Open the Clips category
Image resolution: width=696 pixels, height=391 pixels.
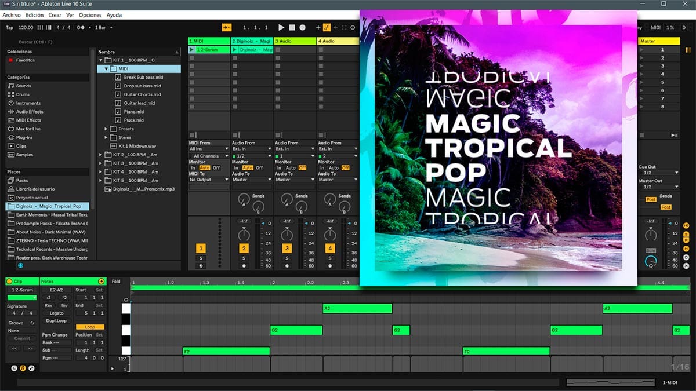click(21, 146)
